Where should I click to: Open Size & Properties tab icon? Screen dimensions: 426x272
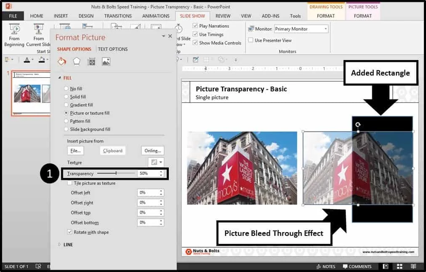[x=91, y=62]
